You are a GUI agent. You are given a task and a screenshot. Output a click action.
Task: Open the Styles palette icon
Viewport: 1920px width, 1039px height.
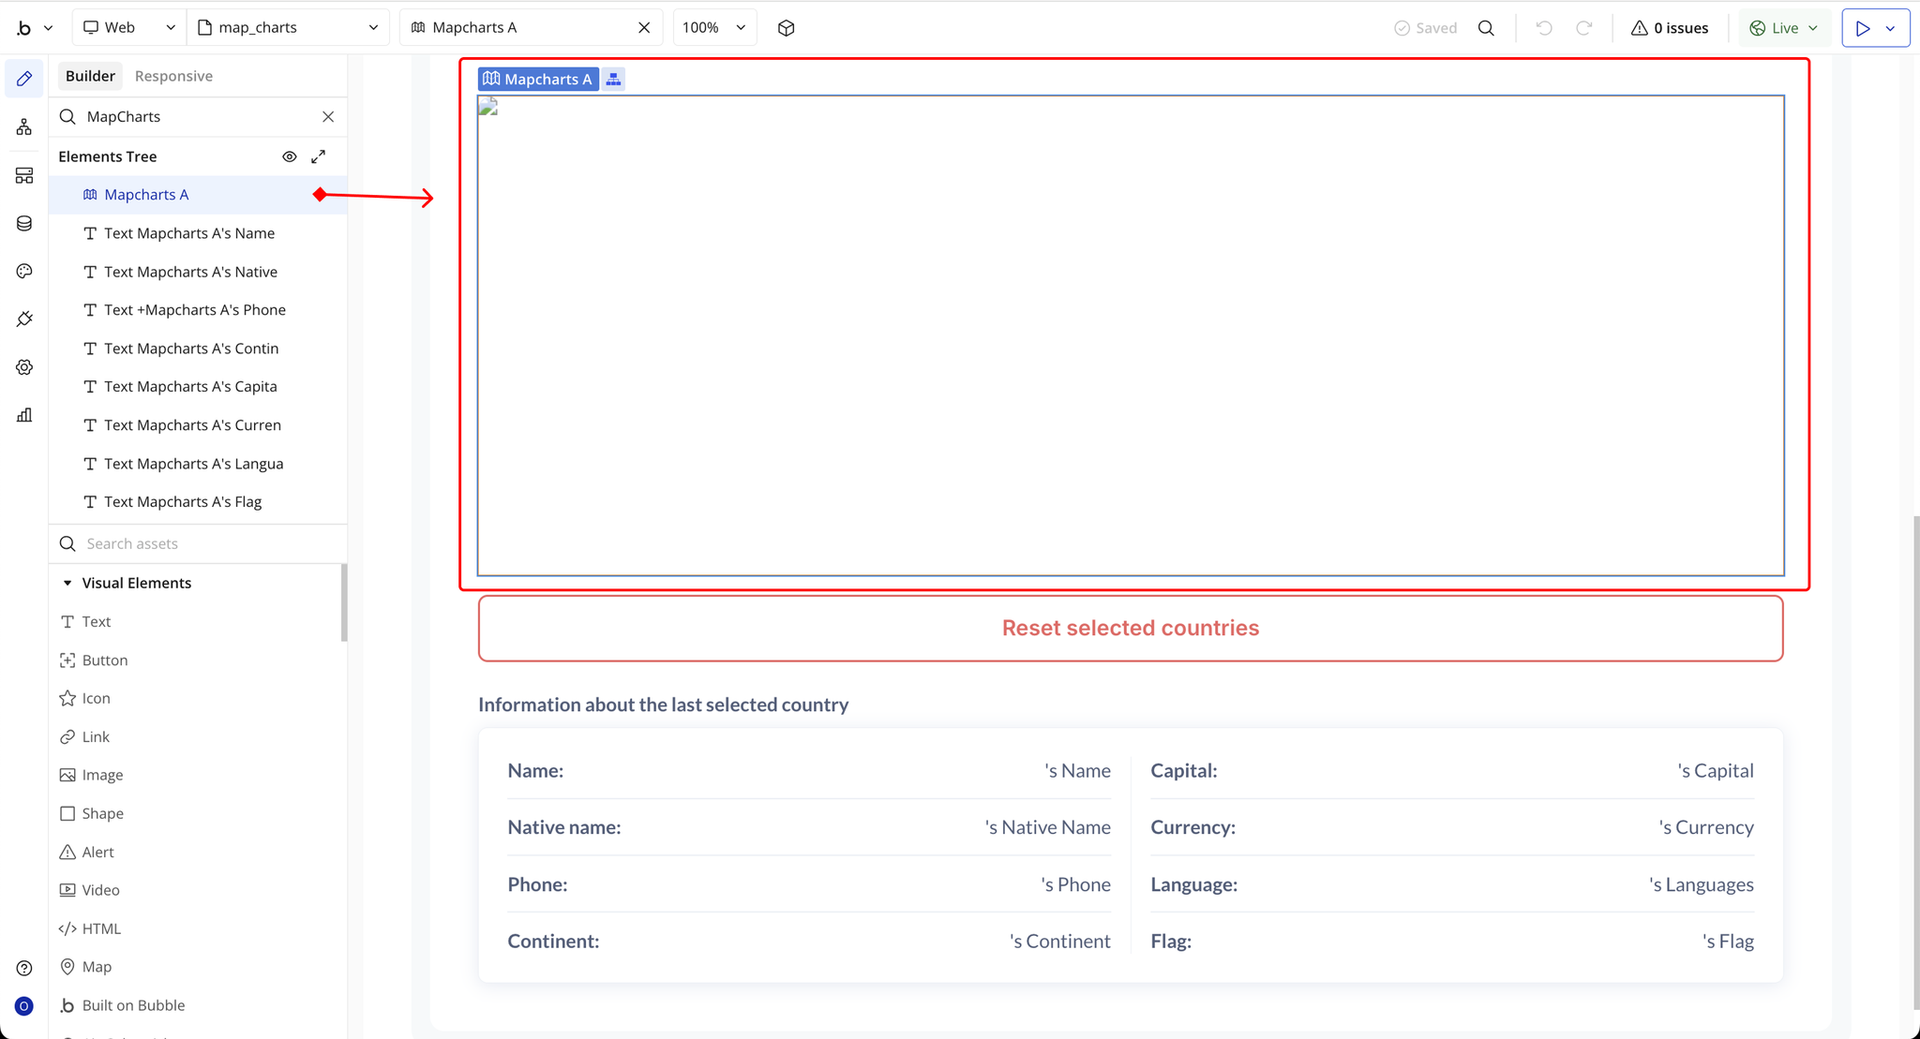click(x=24, y=271)
